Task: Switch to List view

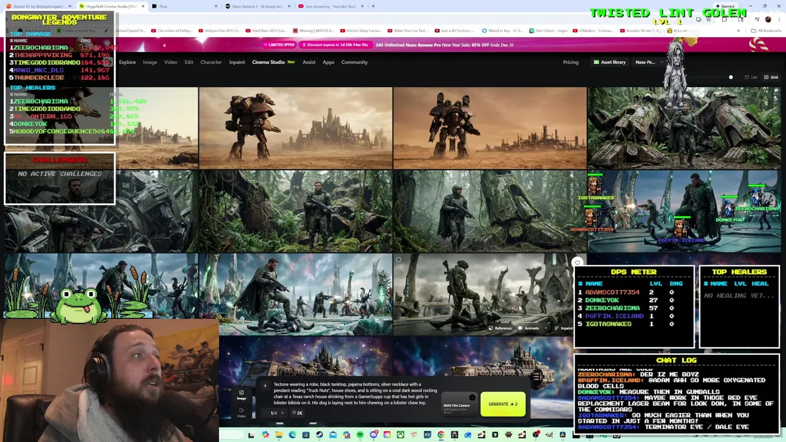Action: 750,77
